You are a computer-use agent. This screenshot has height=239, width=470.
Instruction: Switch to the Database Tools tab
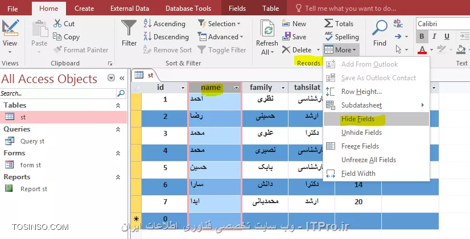(x=188, y=9)
